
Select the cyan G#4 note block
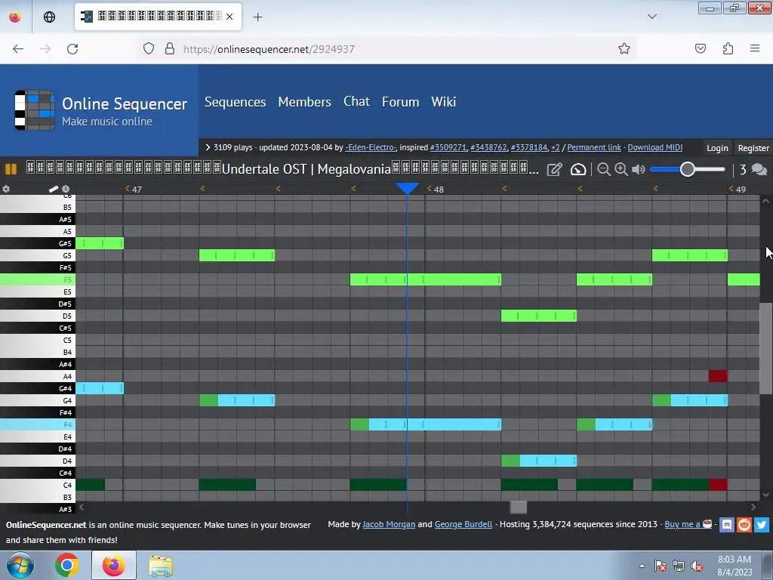pos(100,388)
